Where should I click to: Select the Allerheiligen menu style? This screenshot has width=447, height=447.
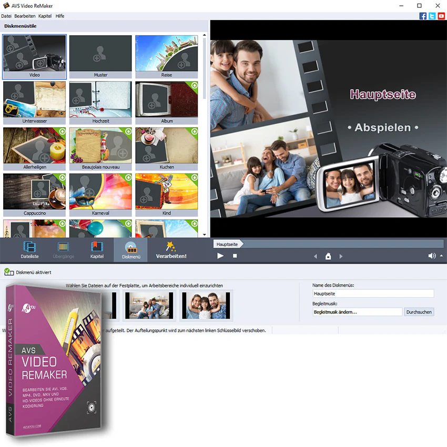[35, 149]
